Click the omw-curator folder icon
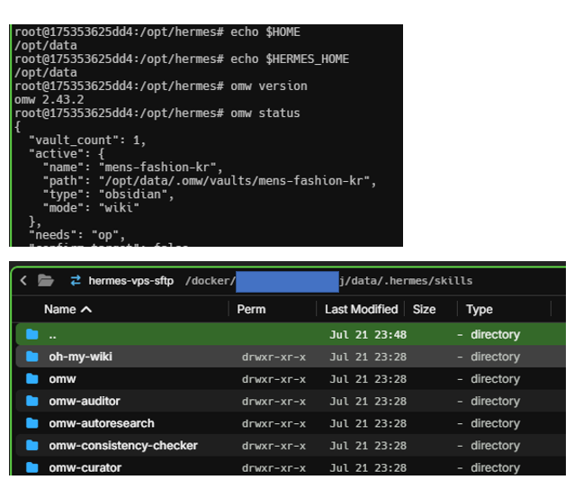This screenshot has width=574, height=489. coord(32,467)
